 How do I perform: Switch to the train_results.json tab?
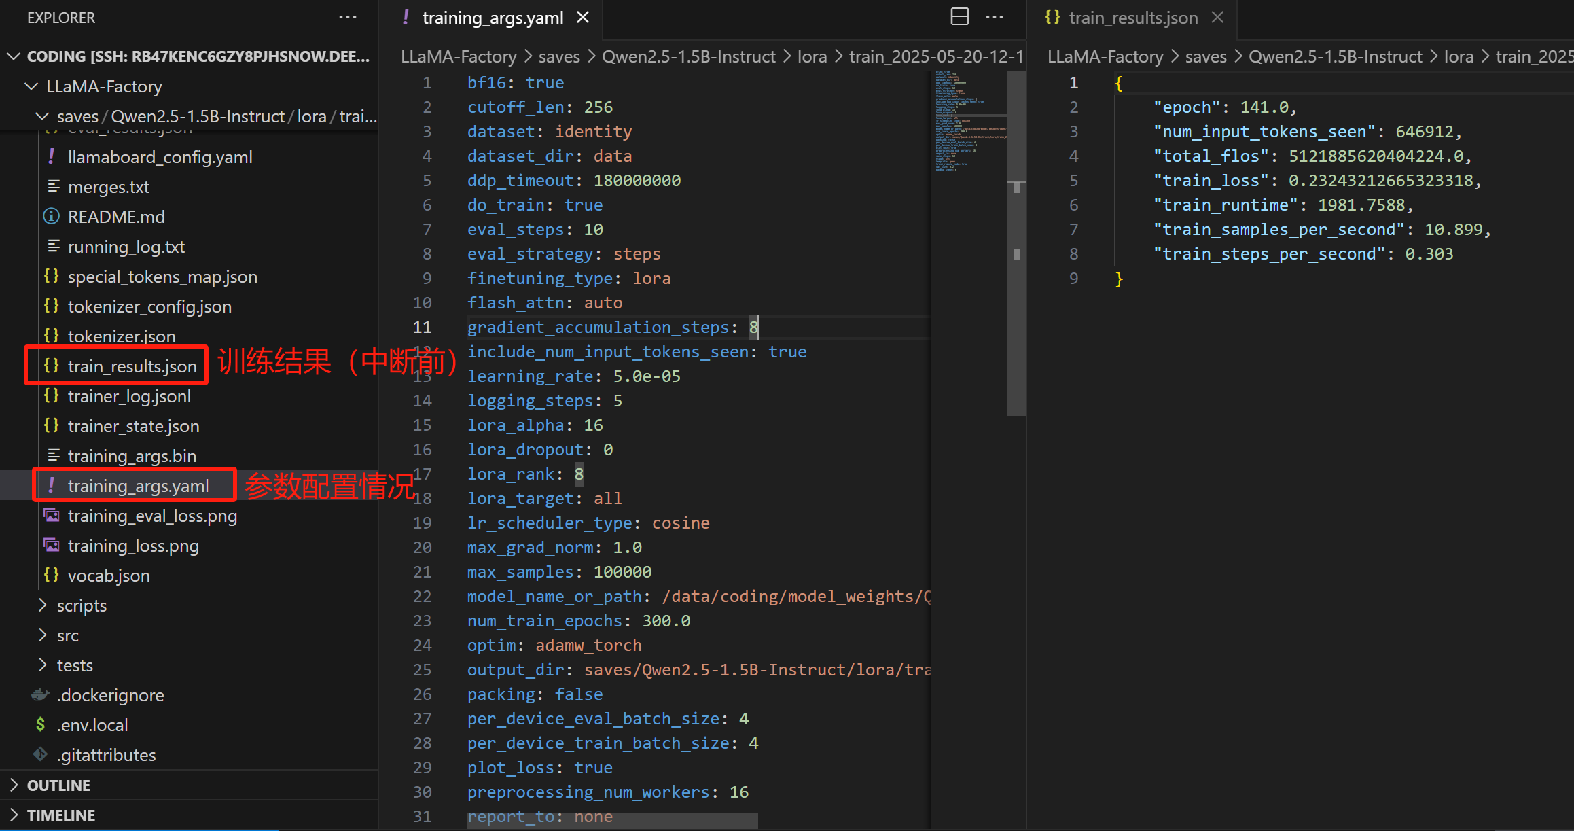(x=1133, y=18)
